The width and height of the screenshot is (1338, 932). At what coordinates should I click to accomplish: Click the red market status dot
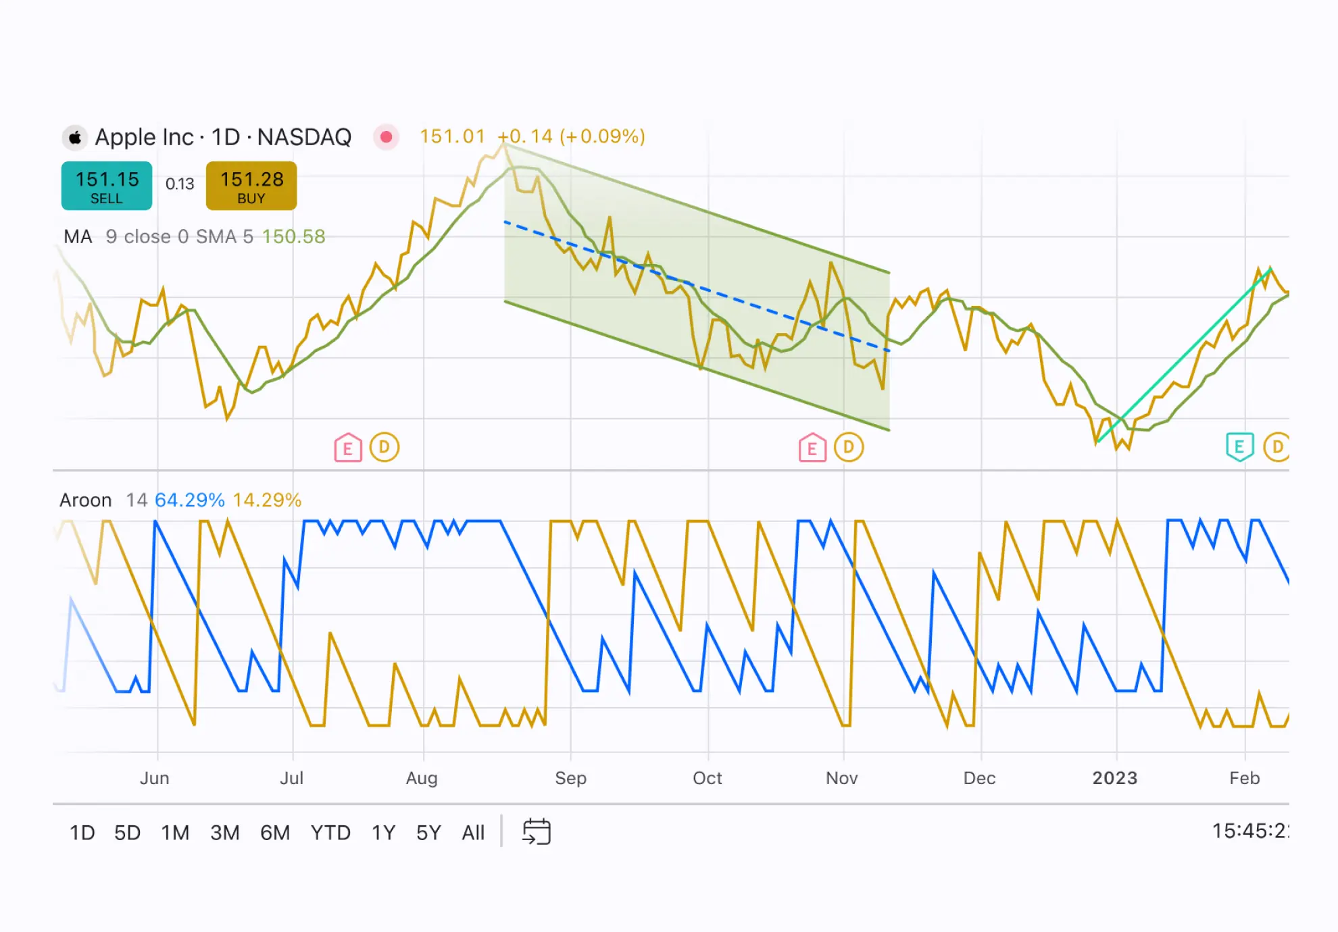click(x=386, y=137)
